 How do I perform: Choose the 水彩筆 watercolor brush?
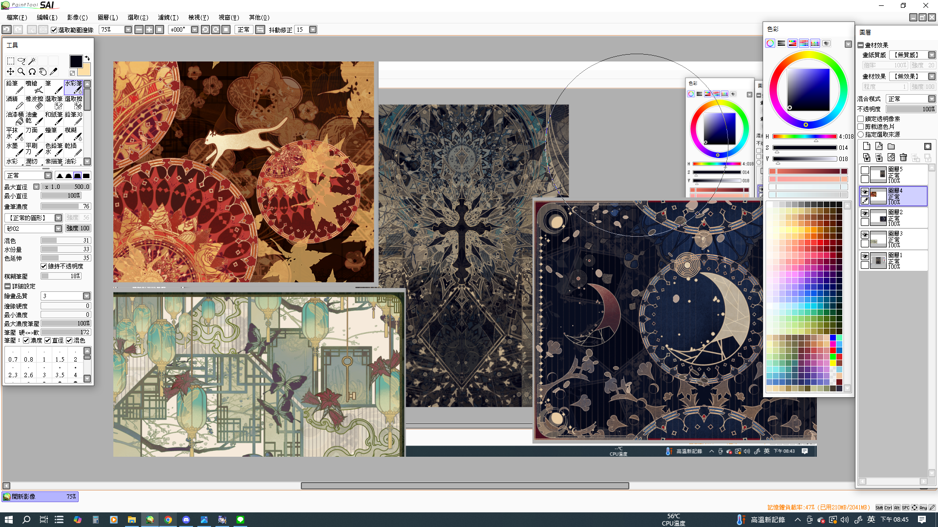tap(73, 87)
